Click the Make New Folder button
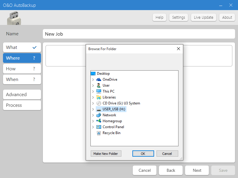The height and width of the screenshot is (178, 238). (106, 153)
